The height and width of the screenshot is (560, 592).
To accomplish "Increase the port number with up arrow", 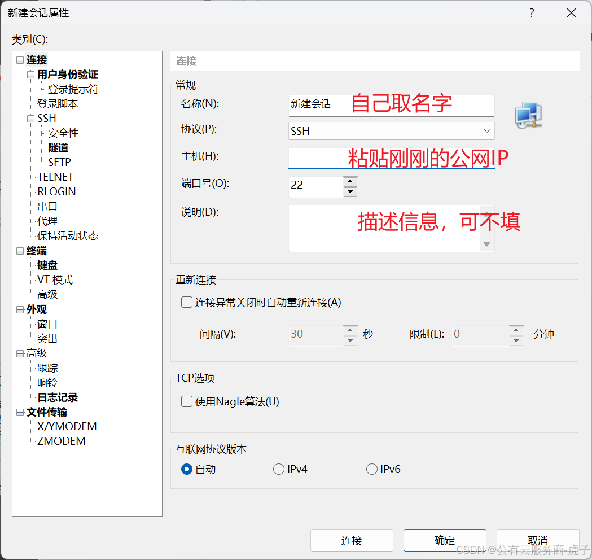I will click(x=350, y=182).
